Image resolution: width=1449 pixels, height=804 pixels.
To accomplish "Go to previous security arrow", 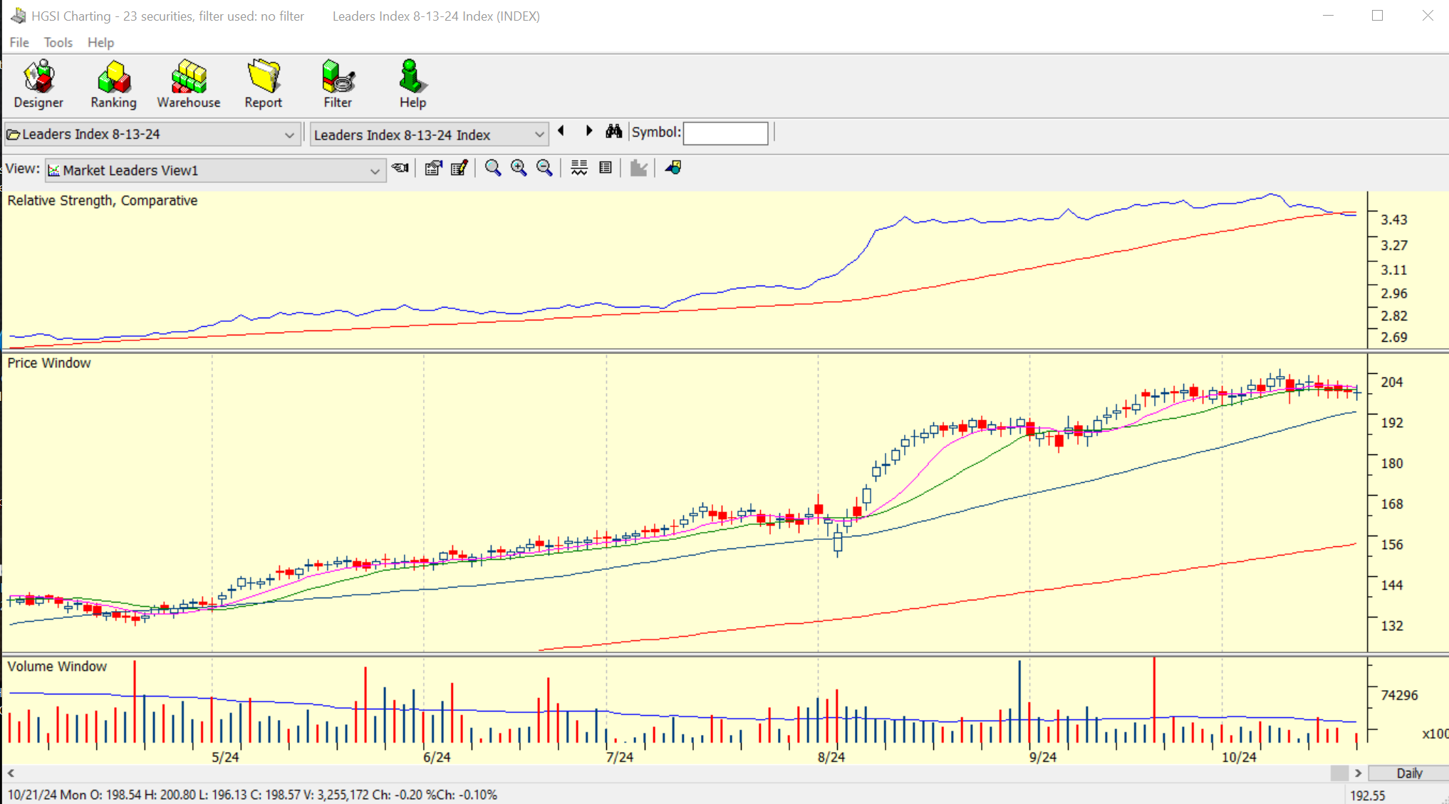I will 561,131.
